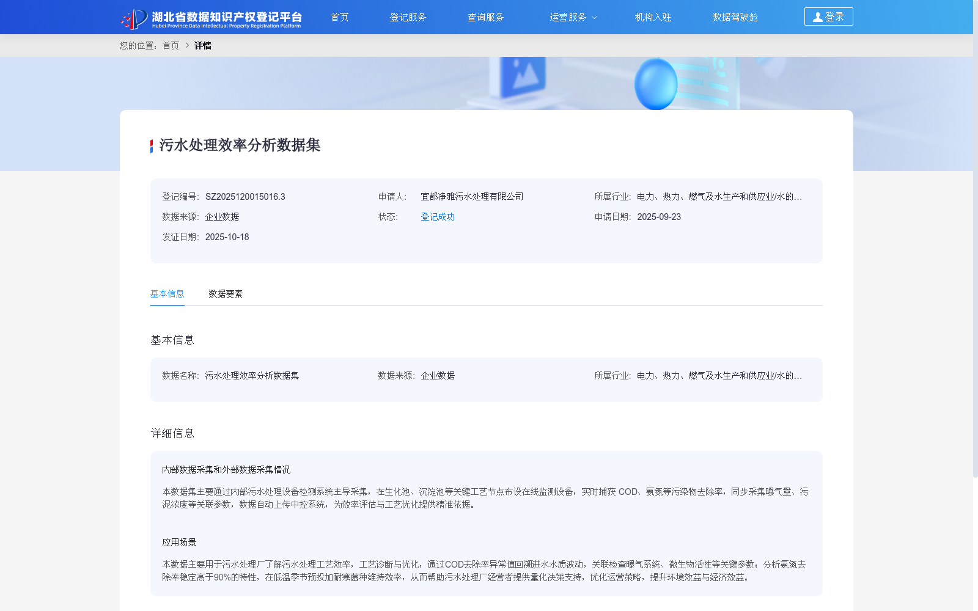Screen dimensions: 978x611
Task: Go to 首页 in breadcrumb
Action: pos(171,45)
